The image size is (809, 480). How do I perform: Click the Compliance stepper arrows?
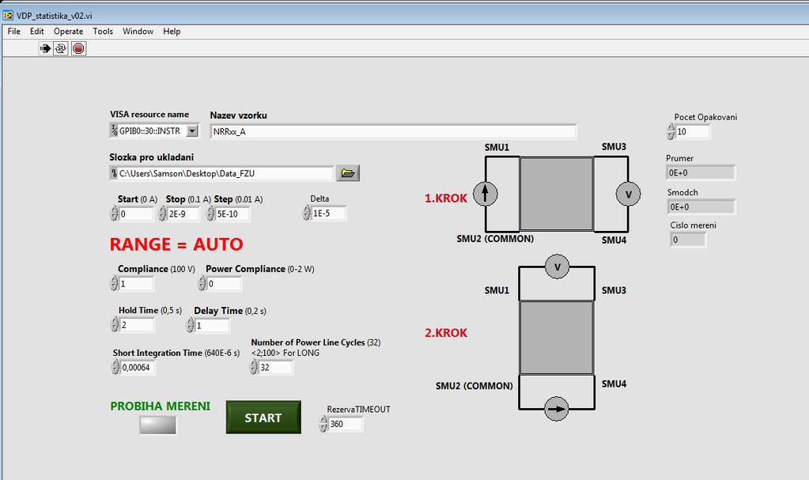(114, 283)
